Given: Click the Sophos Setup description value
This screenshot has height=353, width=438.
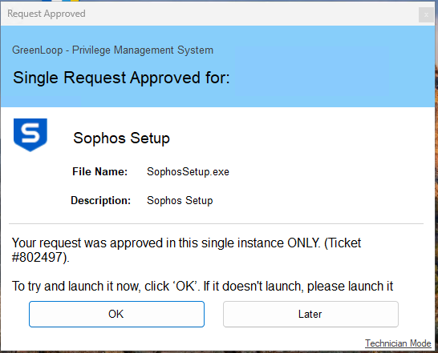Looking at the screenshot, I should [180, 200].
